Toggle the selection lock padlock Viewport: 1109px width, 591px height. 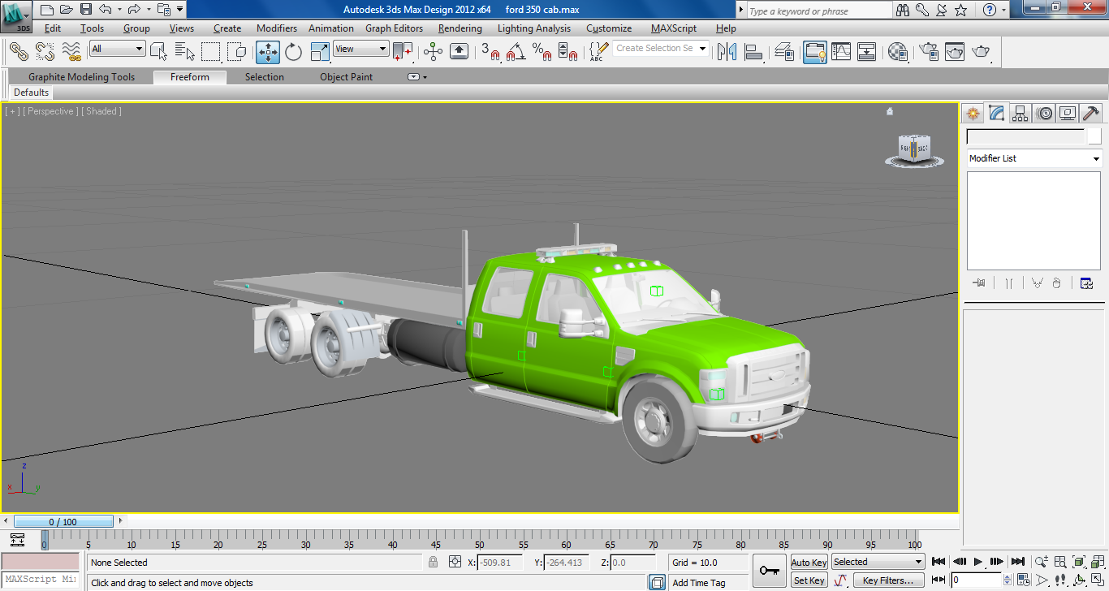click(434, 562)
